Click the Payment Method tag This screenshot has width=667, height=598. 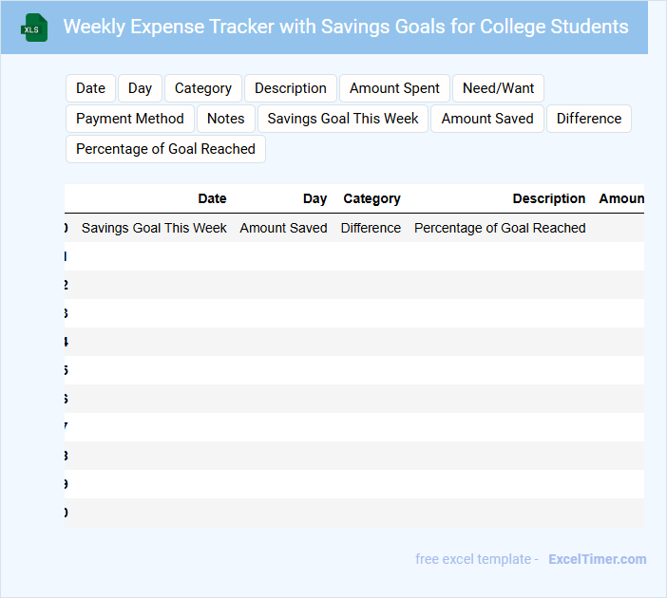130,119
